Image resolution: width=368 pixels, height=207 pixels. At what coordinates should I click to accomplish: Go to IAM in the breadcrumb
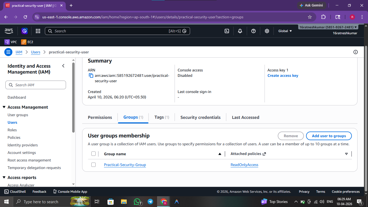coord(19,52)
